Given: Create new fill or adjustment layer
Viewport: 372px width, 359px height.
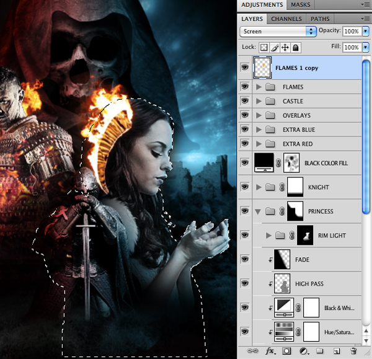Looking at the screenshot, I should pyautogui.click(x=304, y=351).
